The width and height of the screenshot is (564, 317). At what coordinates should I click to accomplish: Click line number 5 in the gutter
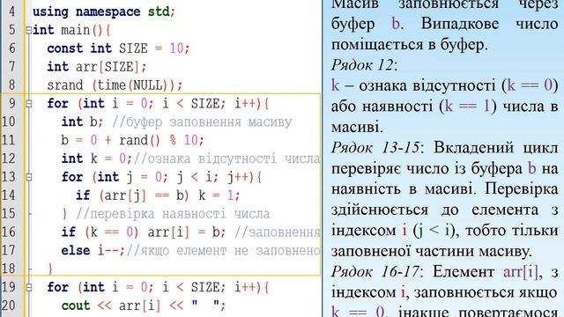click(x=12, y=30)
